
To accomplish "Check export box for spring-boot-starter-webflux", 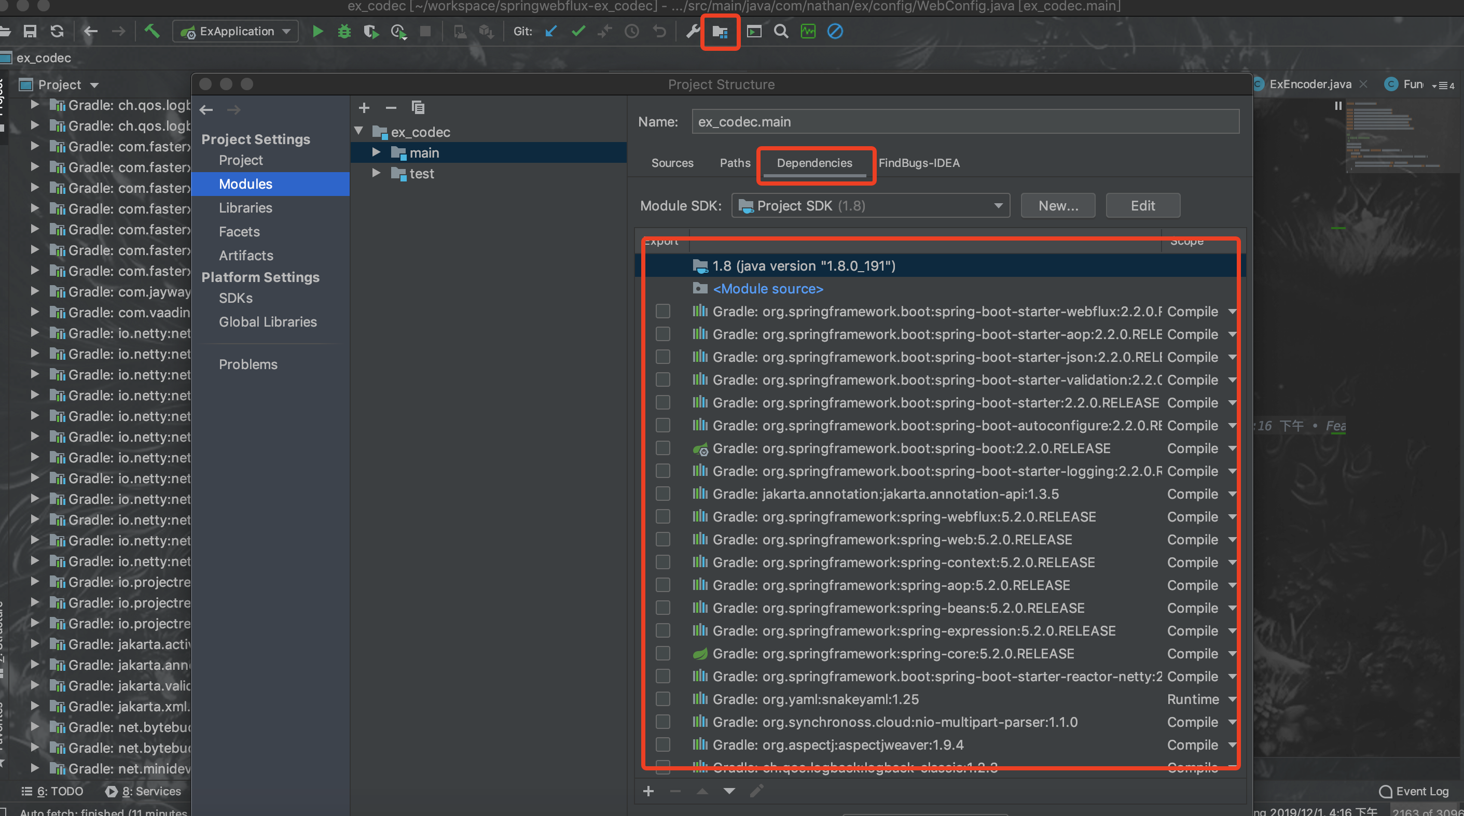I will click(x=662, y=311).
